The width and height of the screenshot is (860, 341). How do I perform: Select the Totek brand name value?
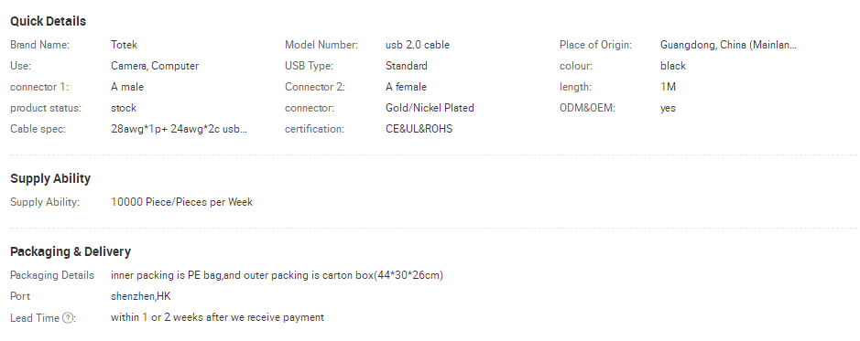pos(124,45)
